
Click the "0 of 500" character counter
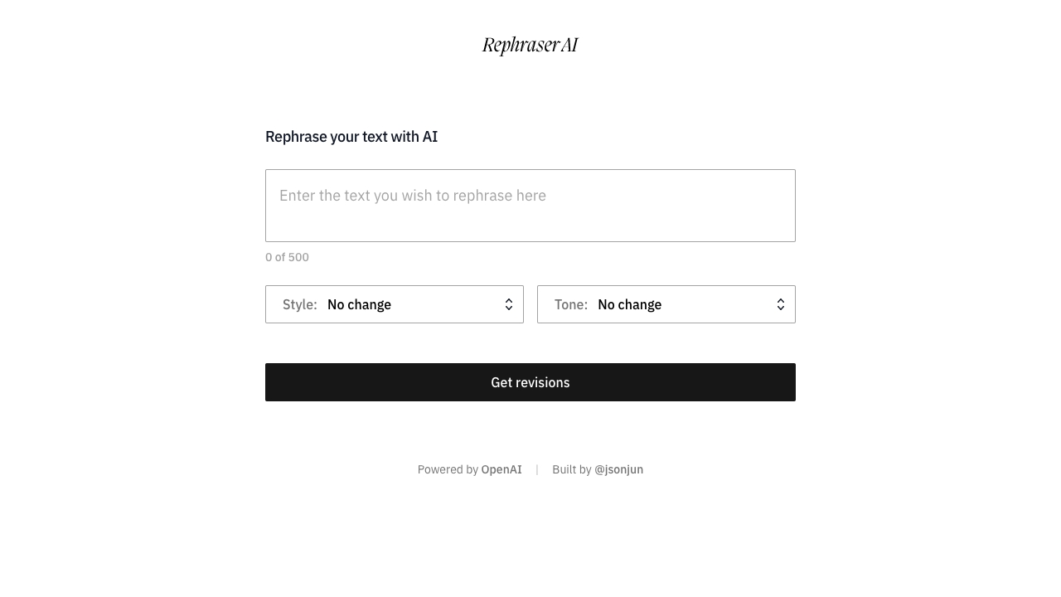[287, 257]
